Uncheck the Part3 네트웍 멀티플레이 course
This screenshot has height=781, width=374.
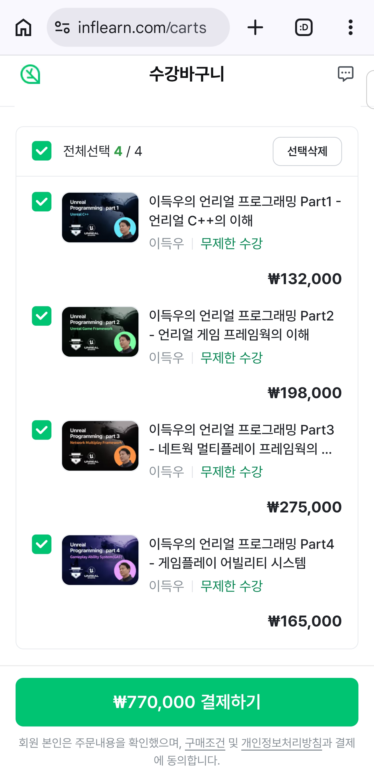[x=42, y=430]
